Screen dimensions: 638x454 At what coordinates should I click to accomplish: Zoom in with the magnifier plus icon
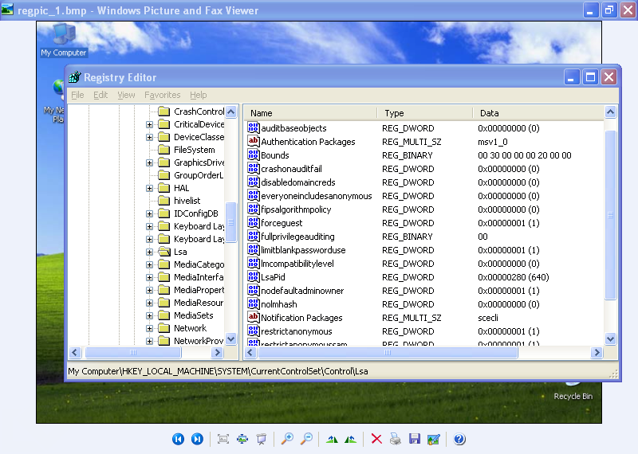click(287, 439)
